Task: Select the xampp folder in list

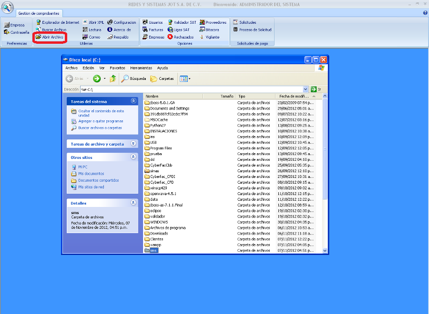Action: [x=155, y=245]
